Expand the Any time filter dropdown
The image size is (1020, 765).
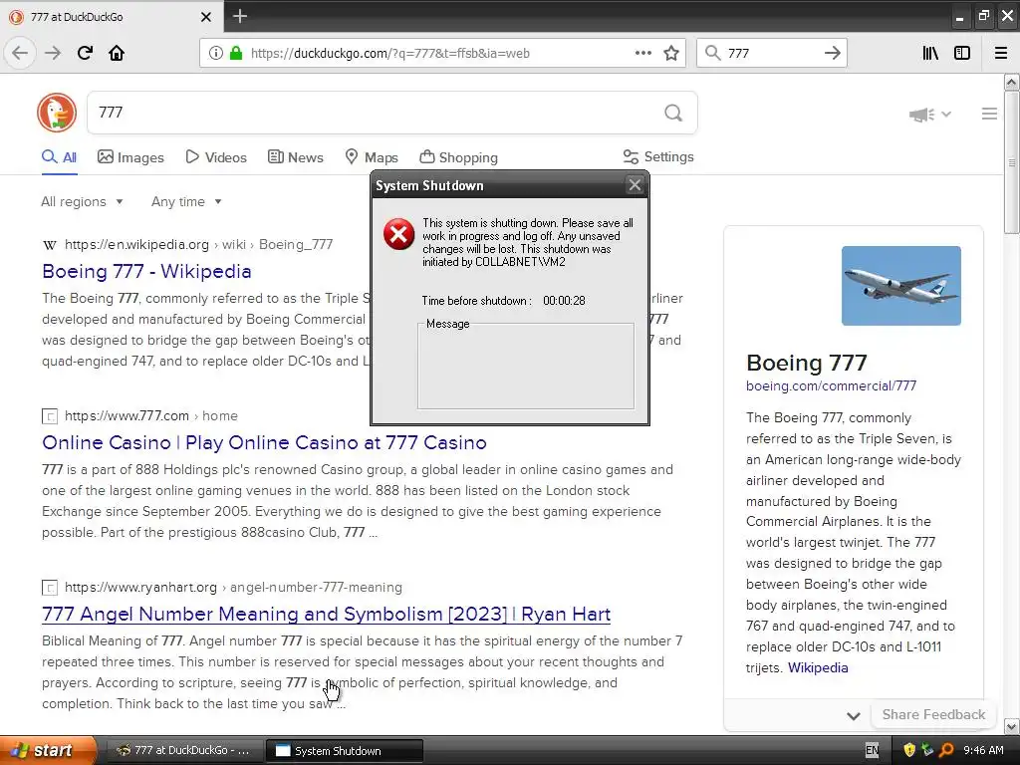tap(186, 201)
